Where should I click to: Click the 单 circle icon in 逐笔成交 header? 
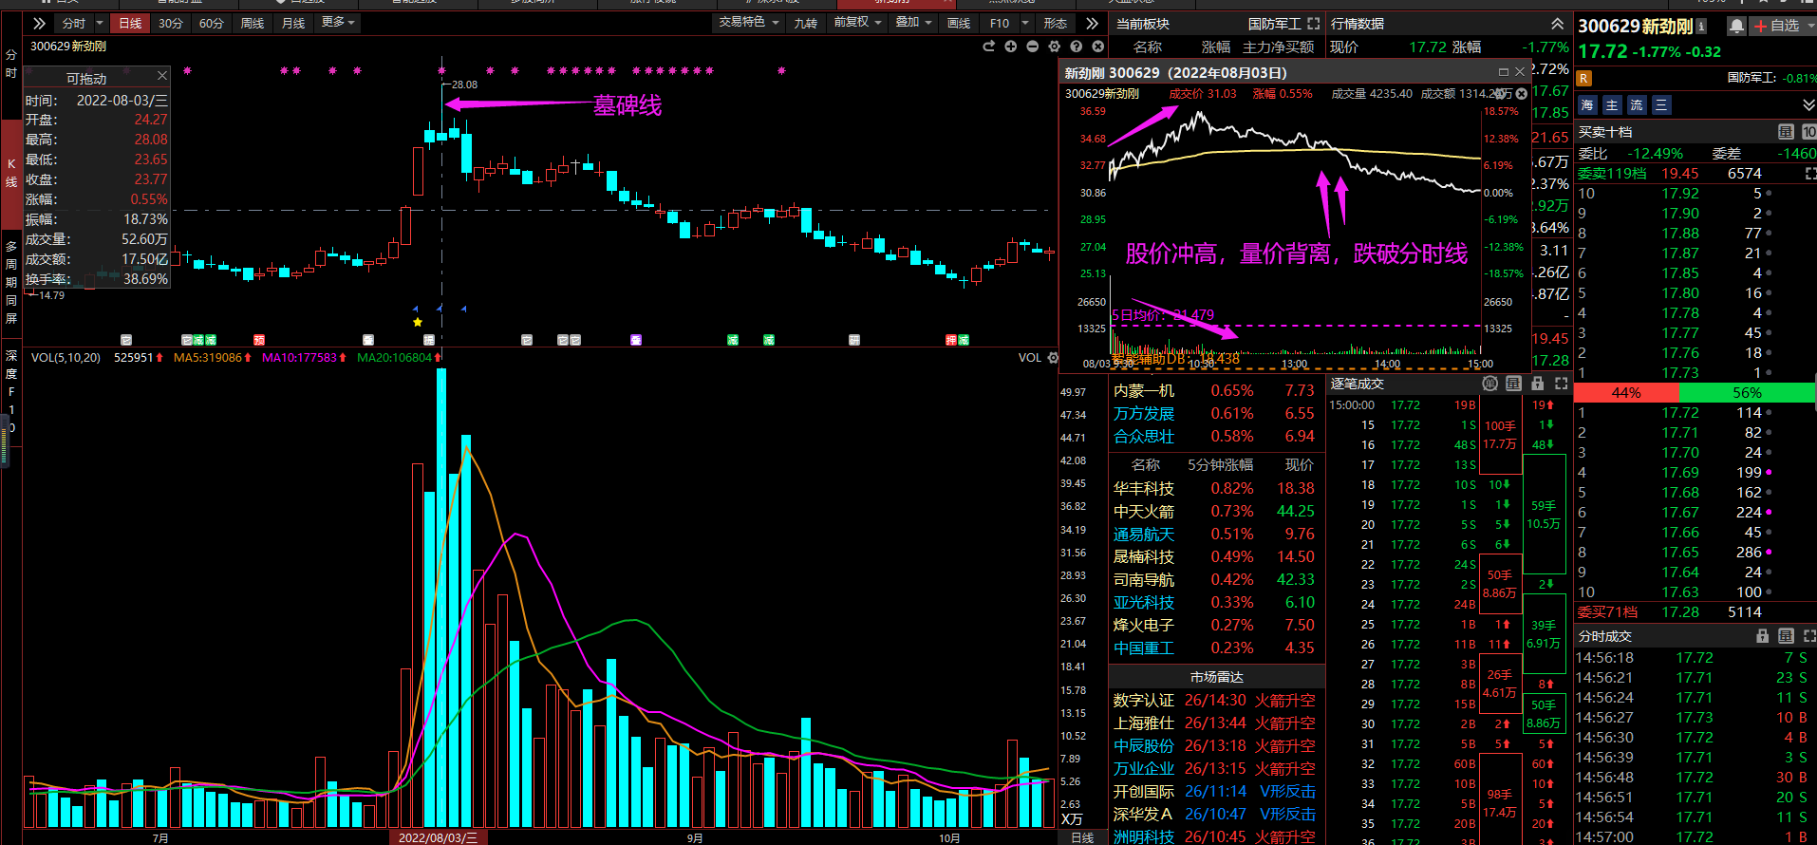pos(1489,384)
